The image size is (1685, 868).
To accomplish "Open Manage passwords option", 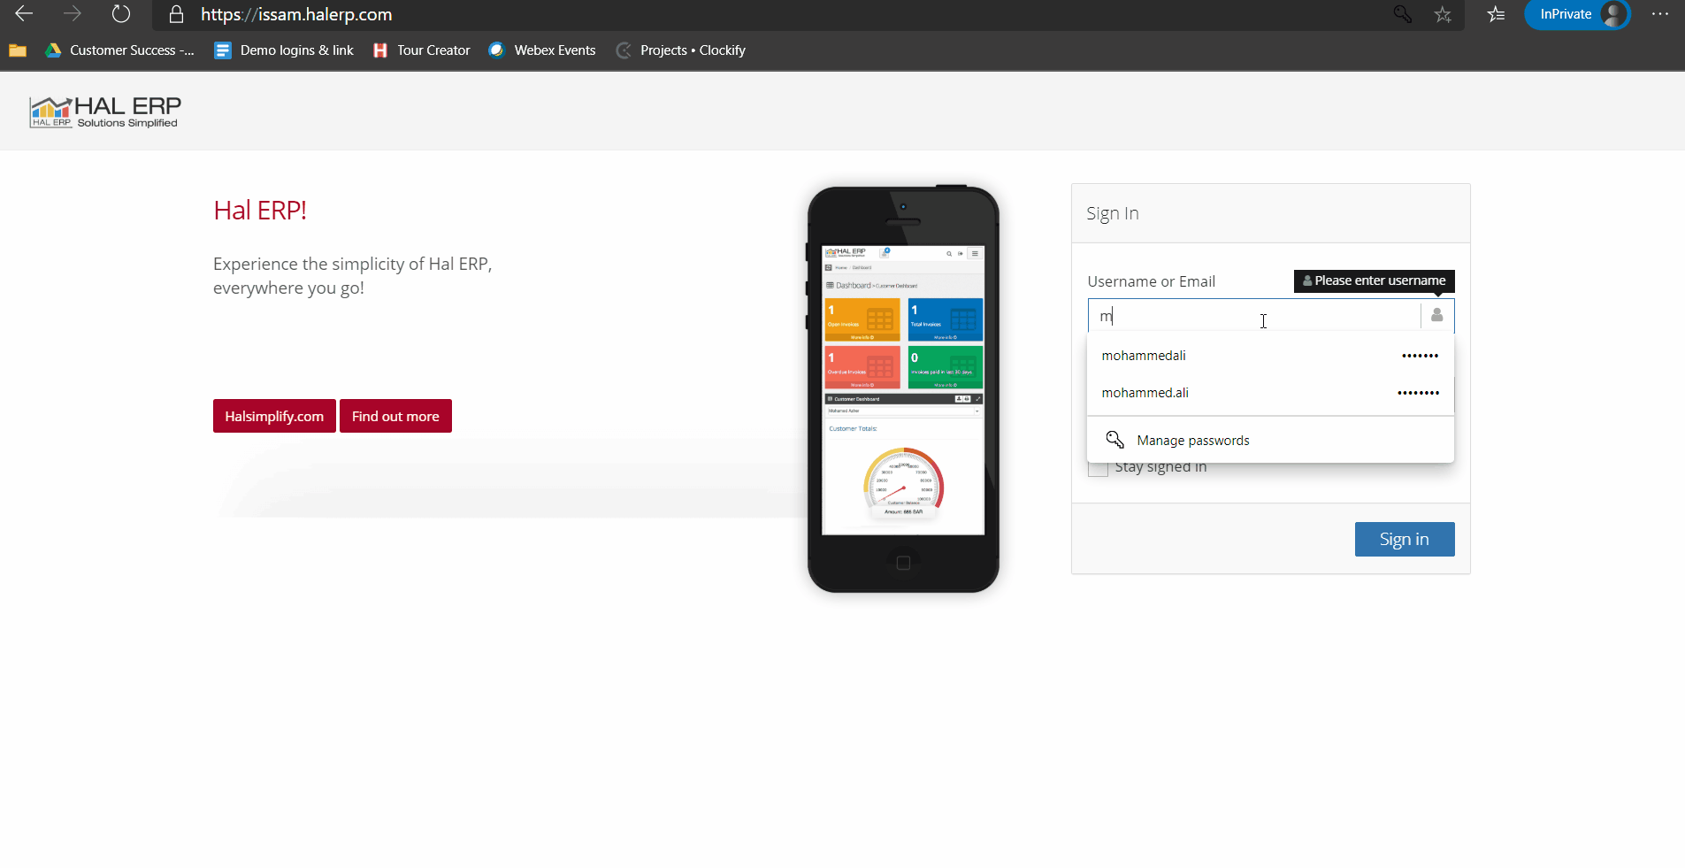I will tap(1270, 441).
